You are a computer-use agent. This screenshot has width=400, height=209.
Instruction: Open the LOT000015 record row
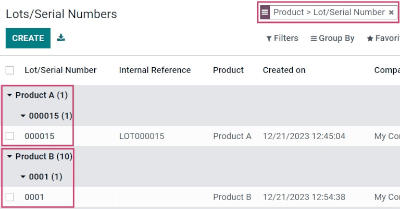pyautogui.click(x=142, y=136)
